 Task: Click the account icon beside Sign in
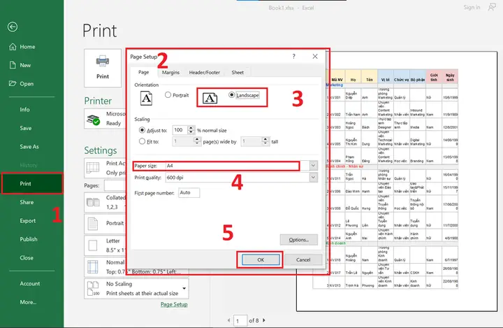tap(492, 7)
